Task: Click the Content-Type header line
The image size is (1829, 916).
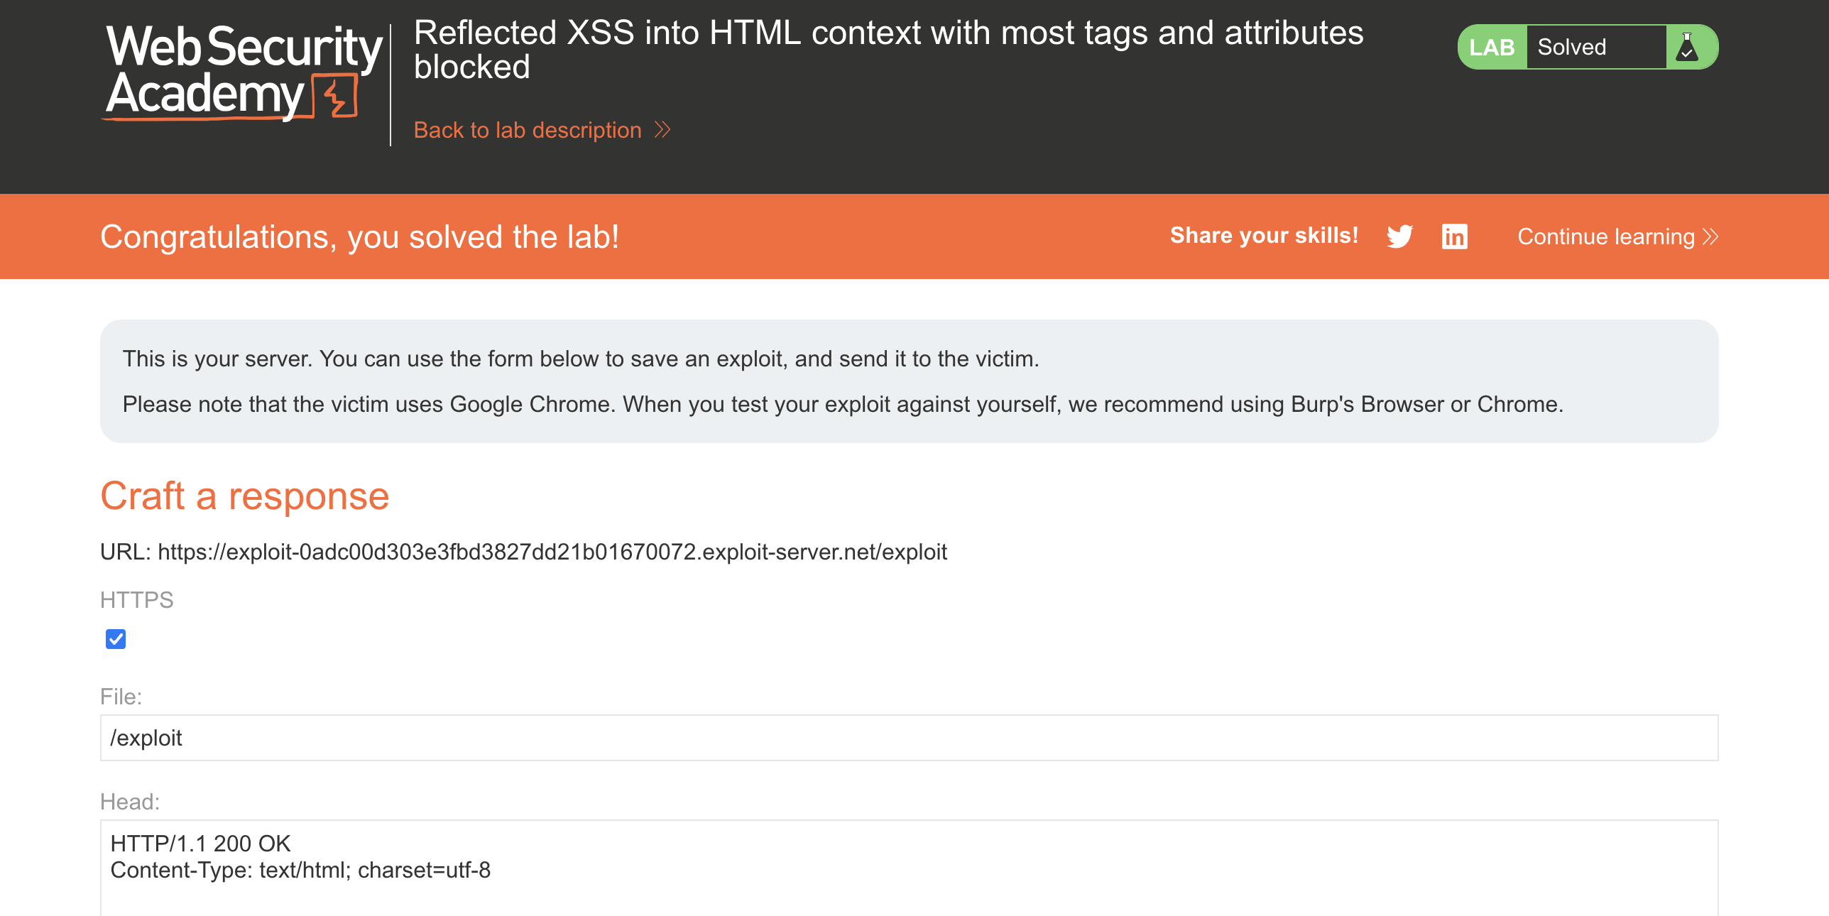Action: 300,870
